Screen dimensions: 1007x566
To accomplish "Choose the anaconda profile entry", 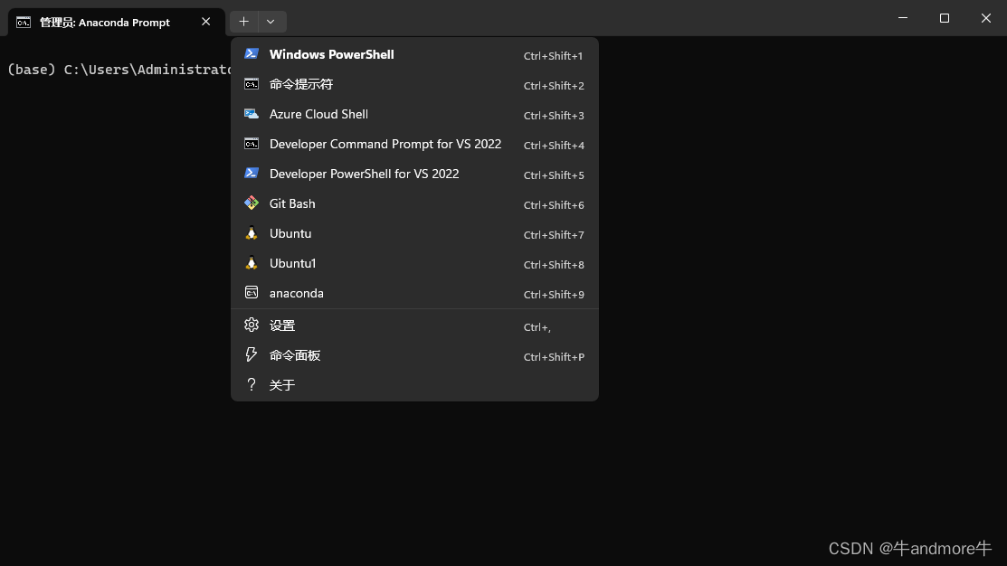I will (x=414, y=293).
